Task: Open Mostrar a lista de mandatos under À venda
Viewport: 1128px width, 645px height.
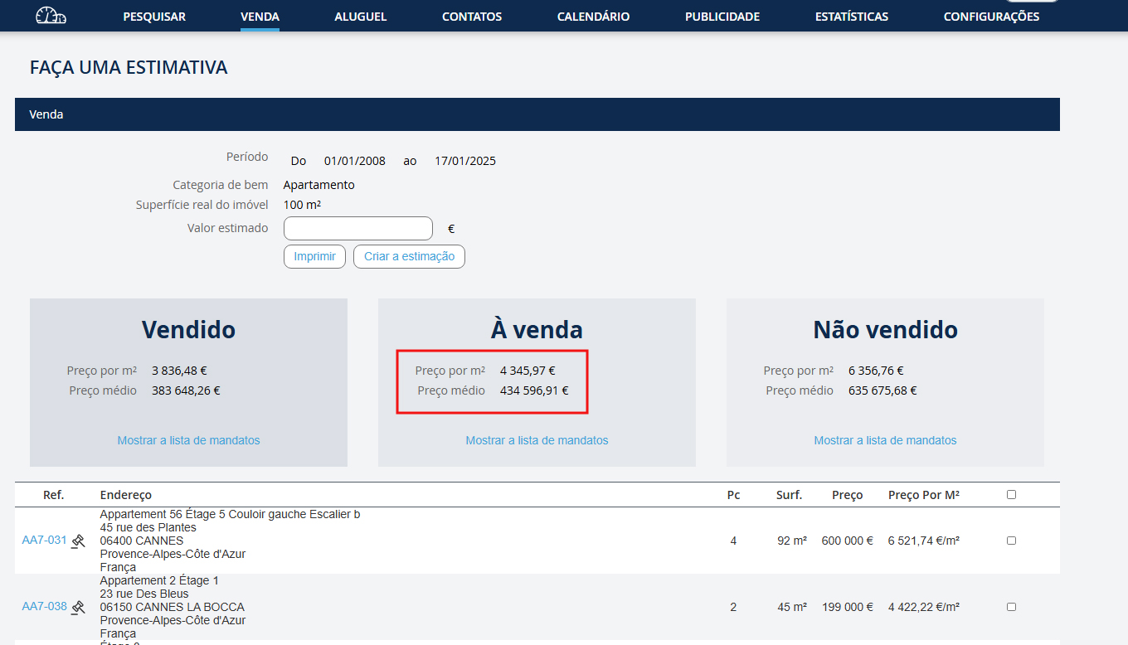Action: click(x=537, y=440)
